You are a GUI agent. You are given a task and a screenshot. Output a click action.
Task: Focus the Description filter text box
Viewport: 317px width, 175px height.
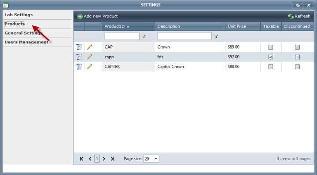[x=184, y=36]
